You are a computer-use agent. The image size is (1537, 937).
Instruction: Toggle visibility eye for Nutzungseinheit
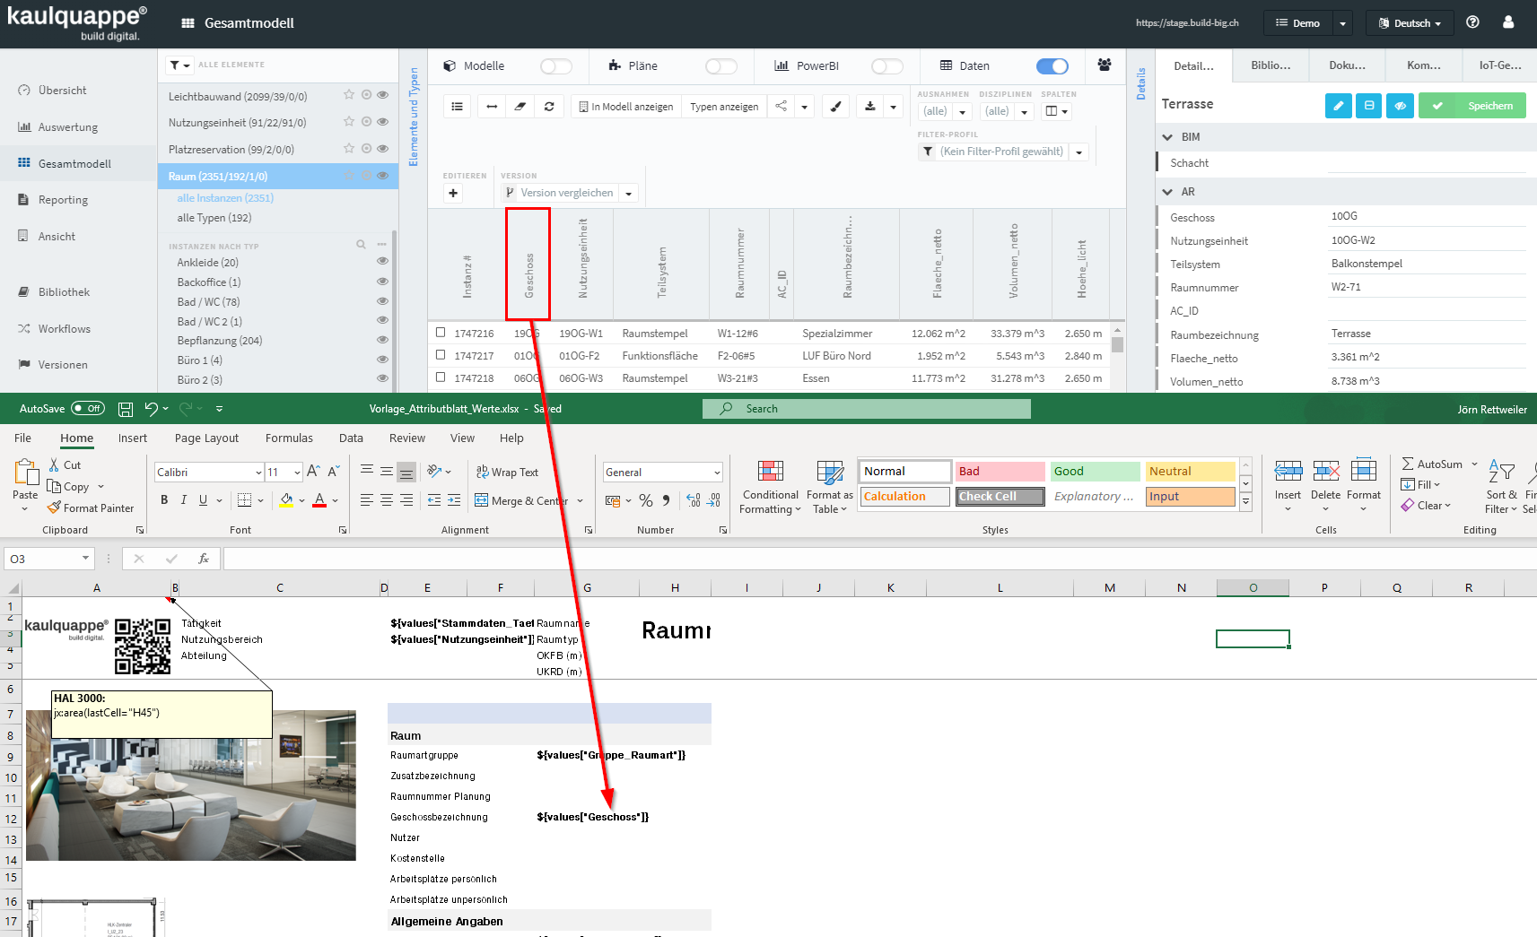382,122
